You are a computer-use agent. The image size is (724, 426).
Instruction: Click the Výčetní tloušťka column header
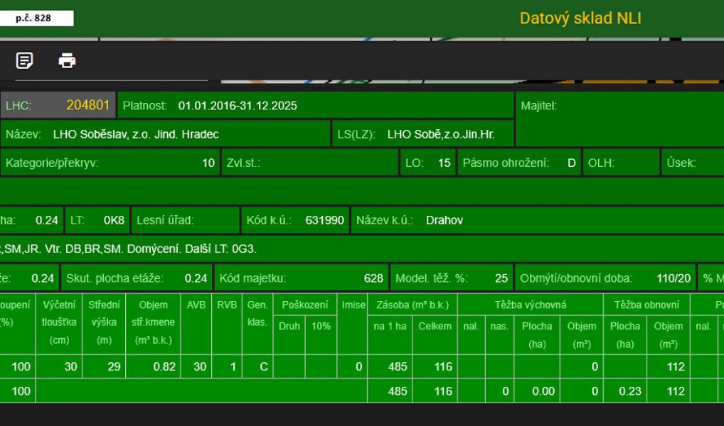(59, 322)
